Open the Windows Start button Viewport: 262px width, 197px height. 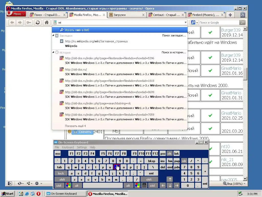[x=7, y=194]
